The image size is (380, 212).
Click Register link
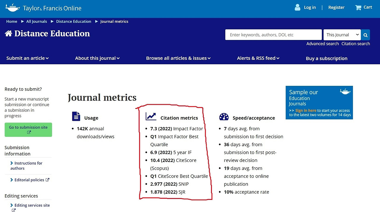[336, 7]
